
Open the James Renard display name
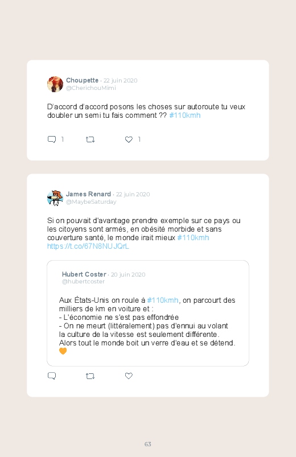[x=88, y=194]
